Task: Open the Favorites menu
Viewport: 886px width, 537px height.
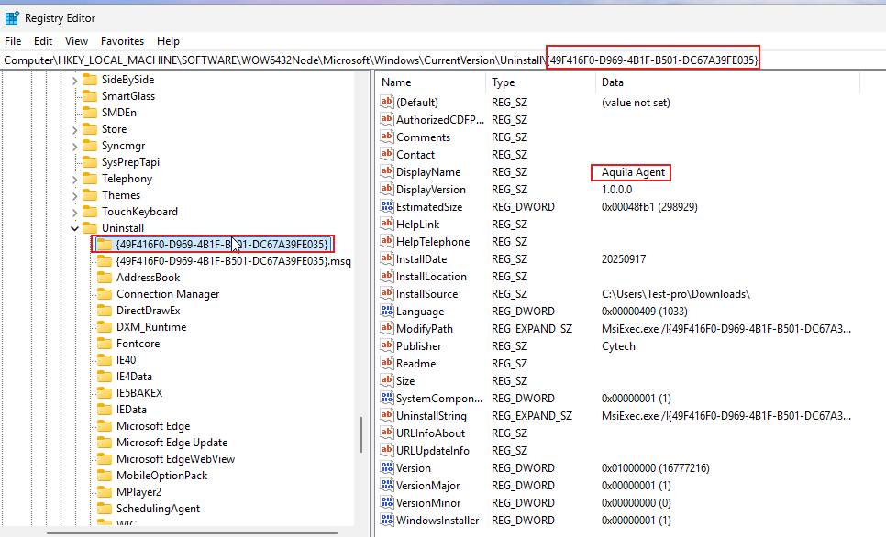Action: coord(122,41)
